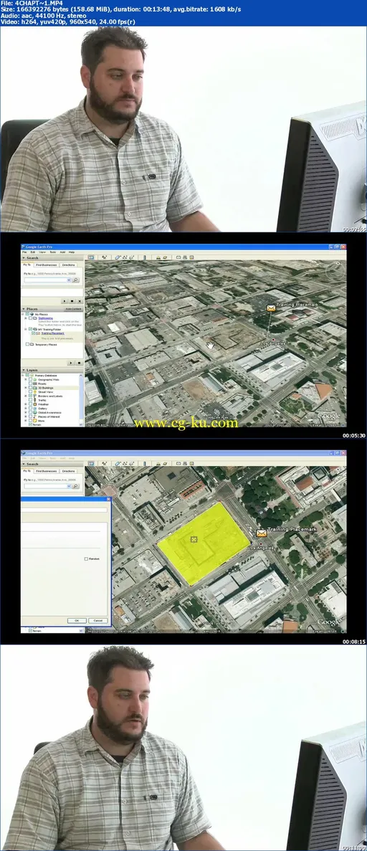Collapse the My Places tree node
Image resolution: width=367 pixels, height=851 pixels.
pos(23,314)
